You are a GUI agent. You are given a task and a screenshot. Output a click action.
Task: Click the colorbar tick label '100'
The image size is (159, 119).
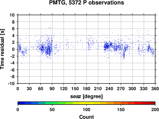(86, 109)
